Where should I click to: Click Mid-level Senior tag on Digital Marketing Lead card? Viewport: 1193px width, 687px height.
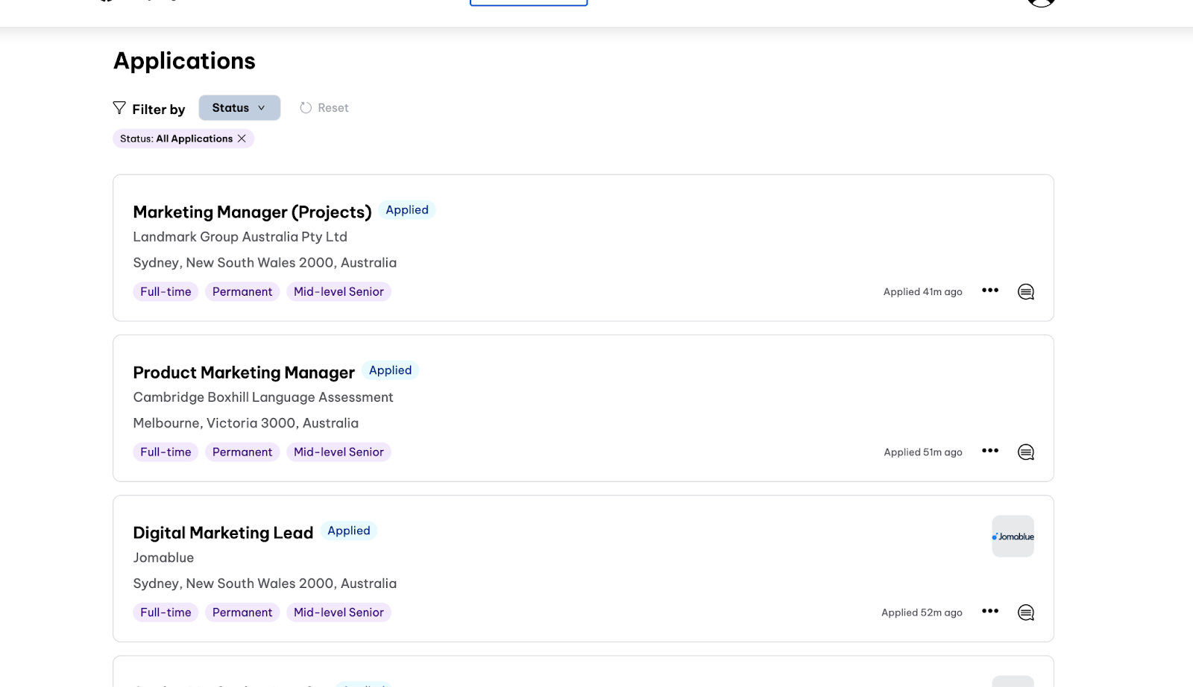pos(339,612)
